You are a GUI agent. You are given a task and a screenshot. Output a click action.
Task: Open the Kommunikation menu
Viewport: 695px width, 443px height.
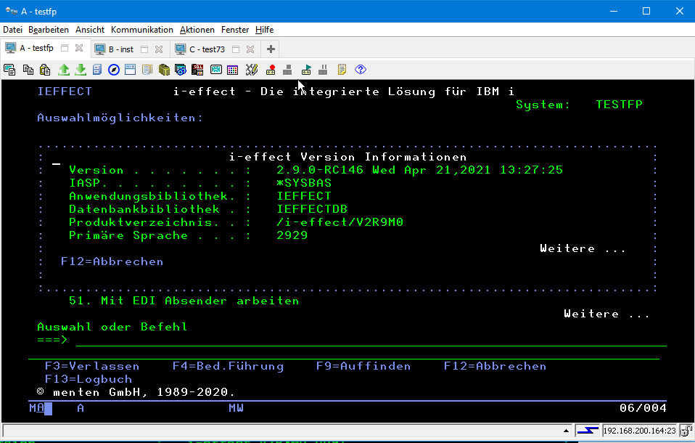pos(141,30)
